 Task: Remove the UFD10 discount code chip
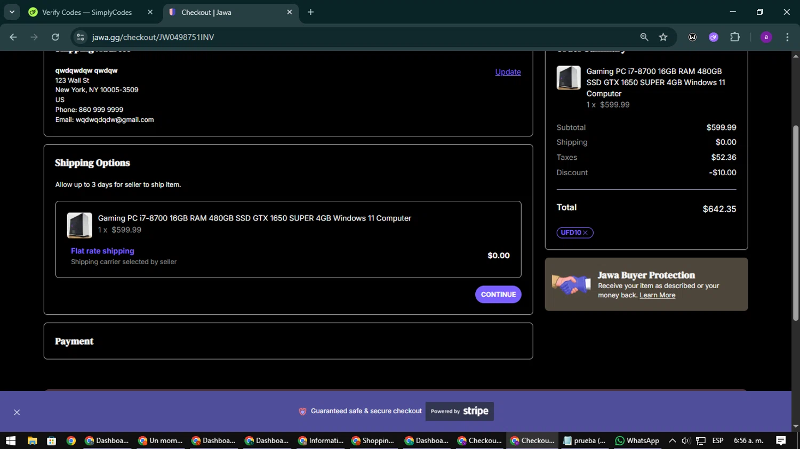point(585,233)
